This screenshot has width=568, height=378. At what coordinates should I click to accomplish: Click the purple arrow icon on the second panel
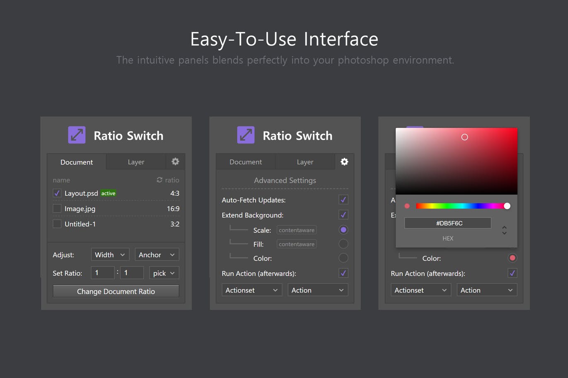245,135
